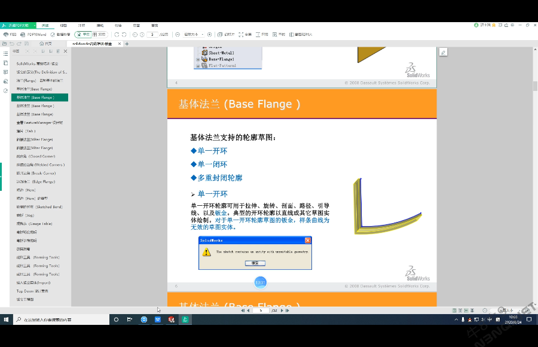The height and width of the screenshot is (347, 538).
Task: Click the page number field showing 5
Action: (x=152, y=34)
